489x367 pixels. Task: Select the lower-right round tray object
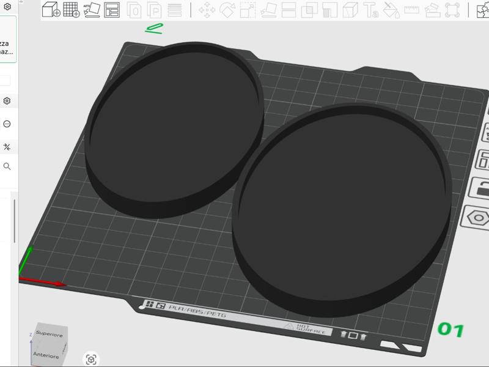342,210
